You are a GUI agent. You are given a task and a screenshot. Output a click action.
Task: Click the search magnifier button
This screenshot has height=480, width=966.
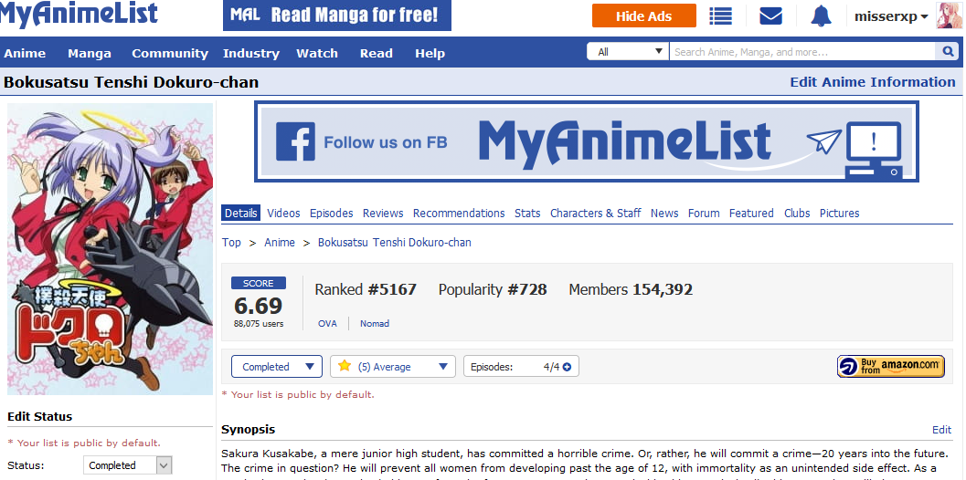pyautogui.click(x=948, y=52)
